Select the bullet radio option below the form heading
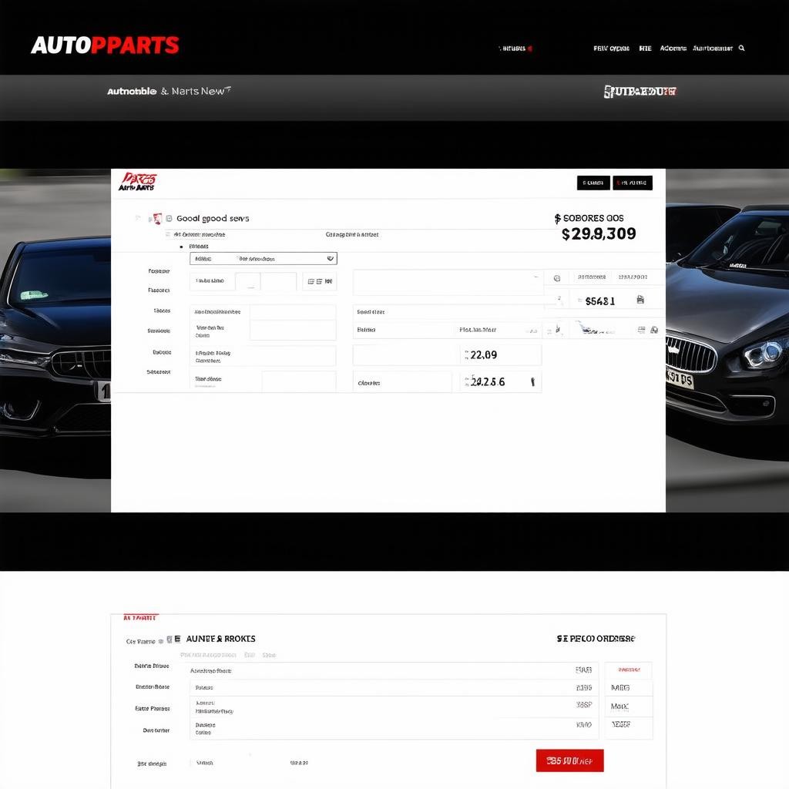The height and width of the screenshot is (789, 789). click(x=181, y=247)
